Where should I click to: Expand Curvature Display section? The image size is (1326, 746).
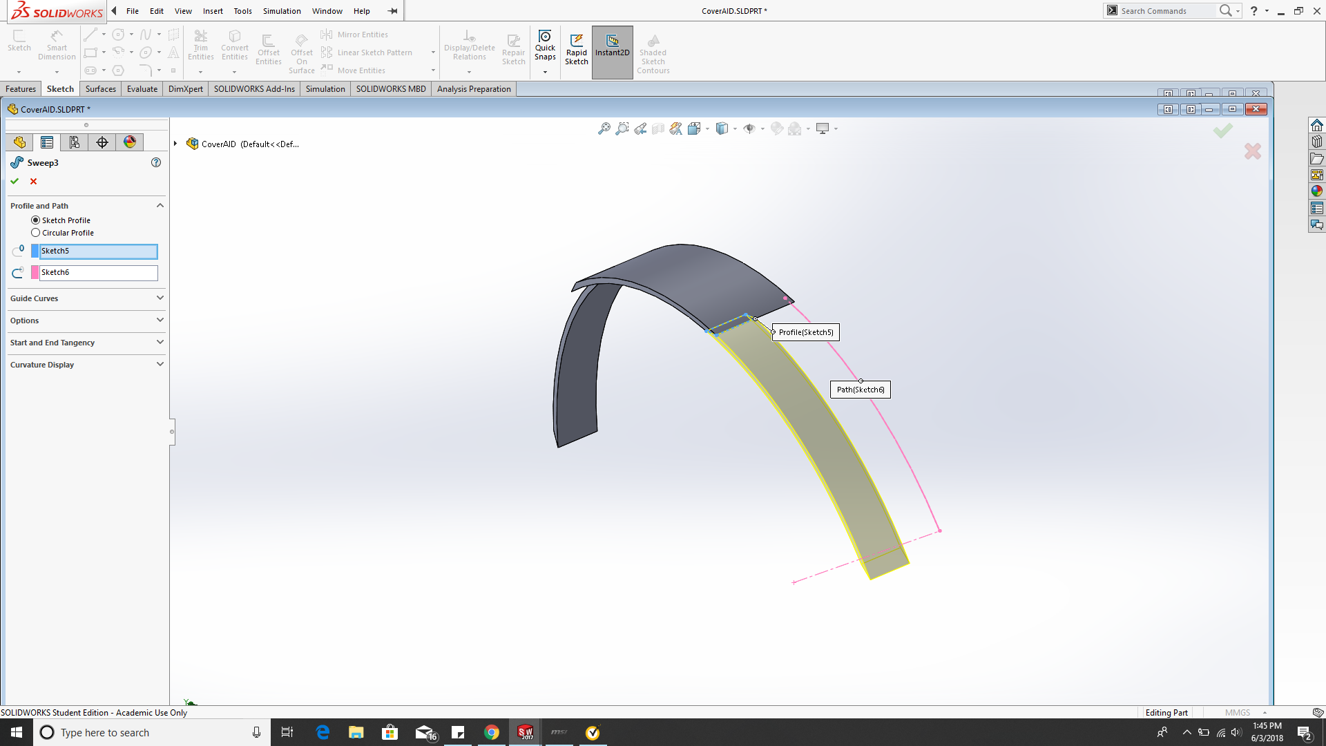click(160, 365)
